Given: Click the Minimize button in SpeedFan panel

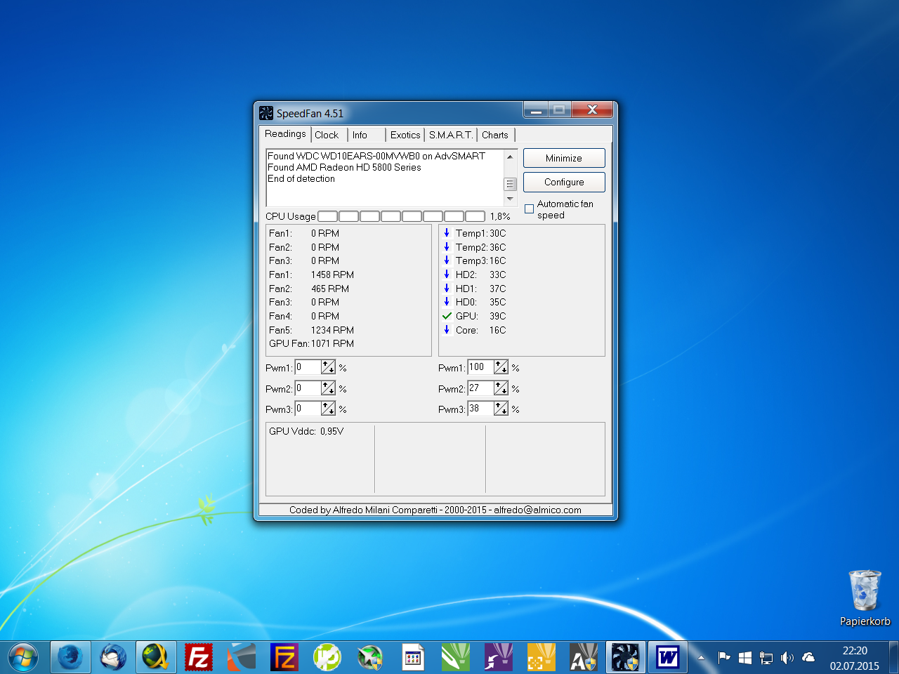Looking at the screenshot, I should pyautogui.click(x=563, y=158).
